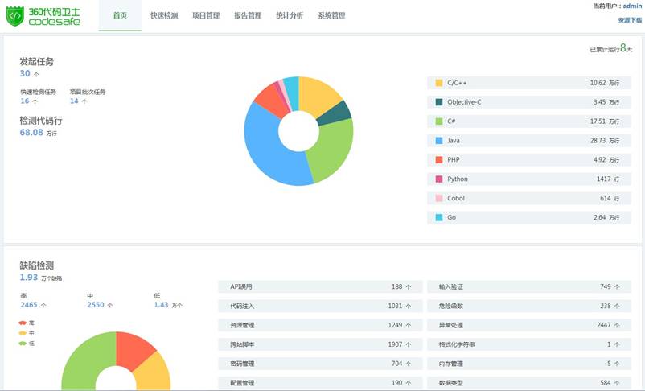
Task: Switch to 项目管理 tab
Action: click(206, 15)
